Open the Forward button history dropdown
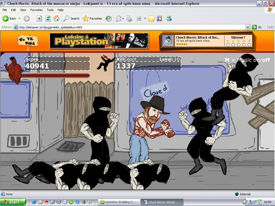 click(33, 19)
